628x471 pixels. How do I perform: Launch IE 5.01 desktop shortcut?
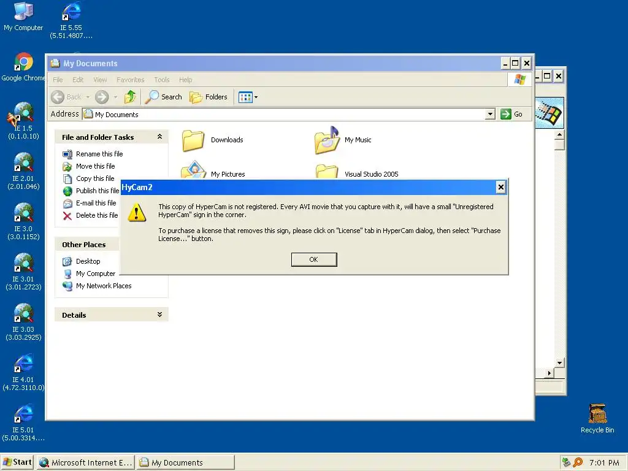tap(23, 422)
